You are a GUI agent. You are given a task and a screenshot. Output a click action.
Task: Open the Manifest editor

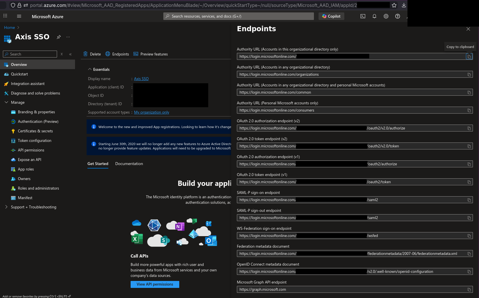pos(25,198)
